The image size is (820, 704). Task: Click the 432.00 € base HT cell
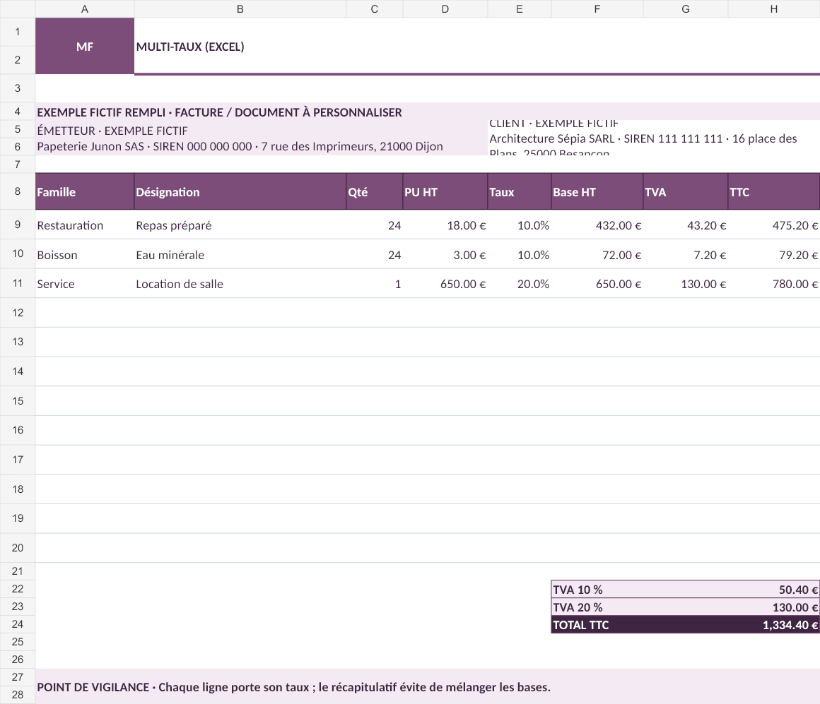pos(597,225)
